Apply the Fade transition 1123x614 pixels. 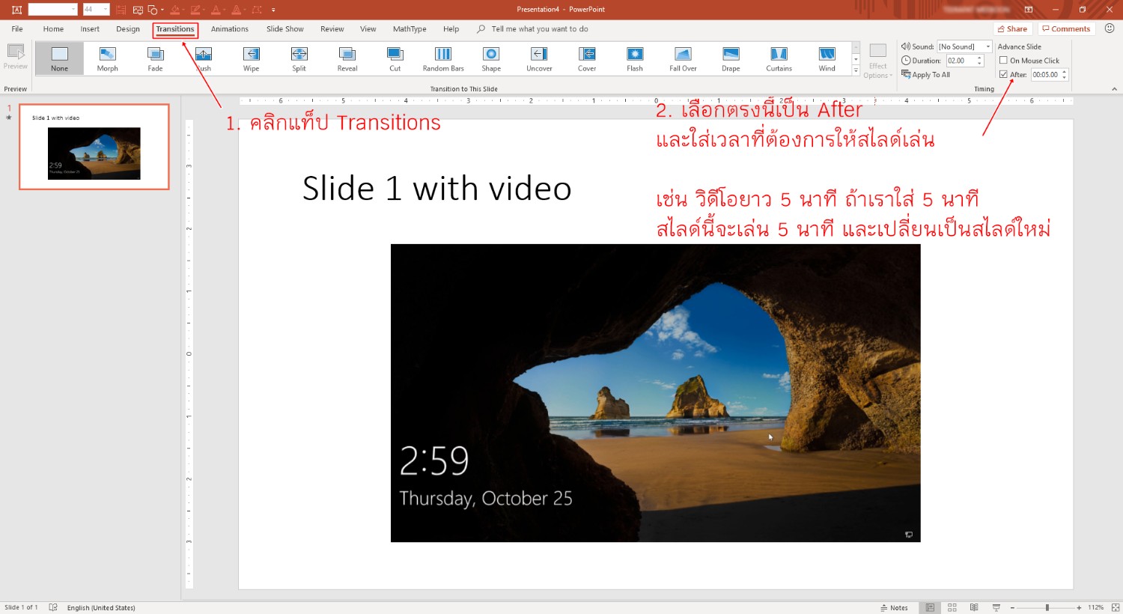[x=155, y=58]
